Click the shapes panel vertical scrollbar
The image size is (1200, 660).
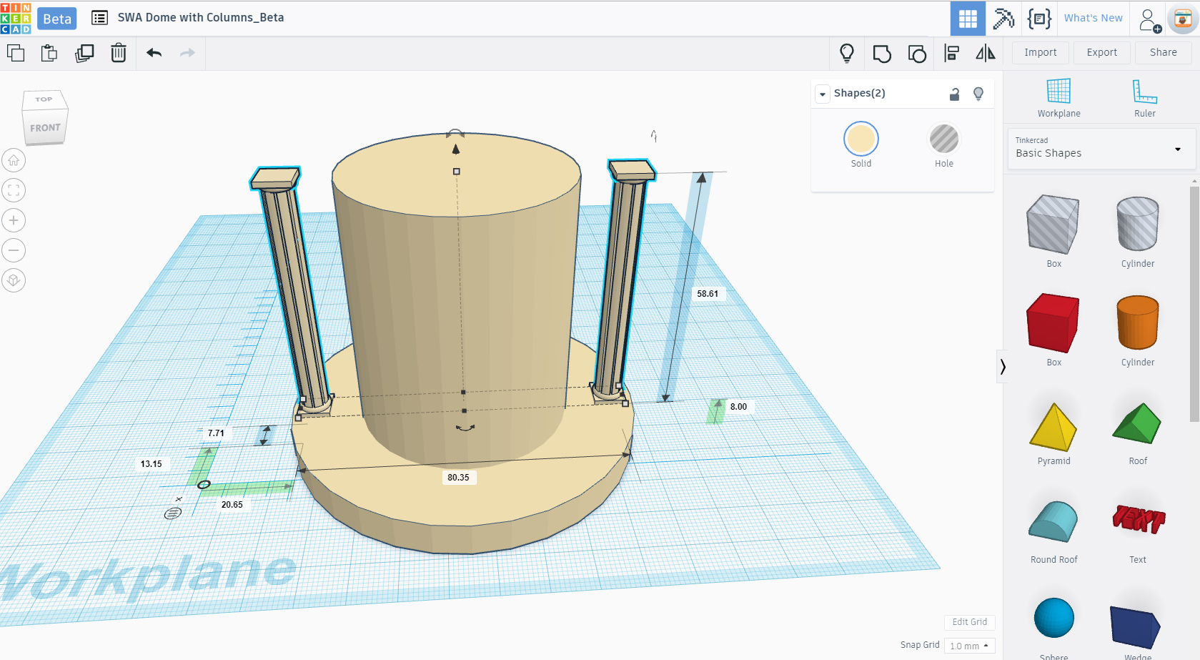1194,304
